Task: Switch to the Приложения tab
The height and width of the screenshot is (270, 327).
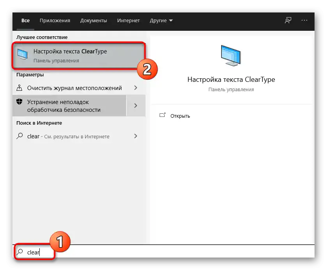Action: (55, 20)
